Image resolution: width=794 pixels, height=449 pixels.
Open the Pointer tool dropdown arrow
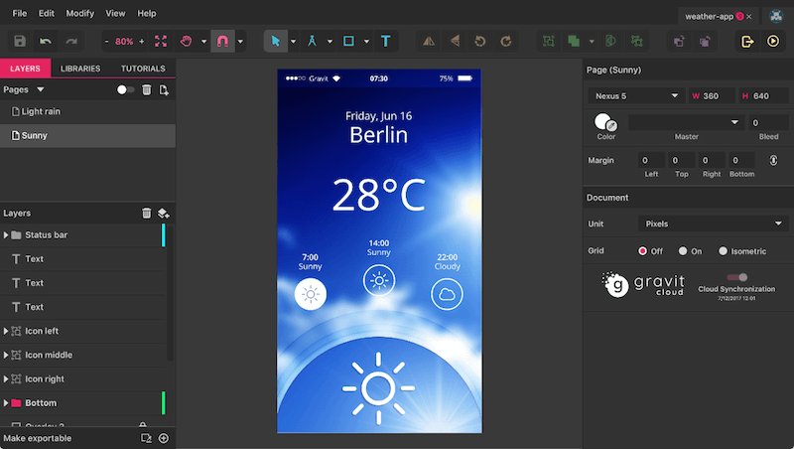(293, 42)
